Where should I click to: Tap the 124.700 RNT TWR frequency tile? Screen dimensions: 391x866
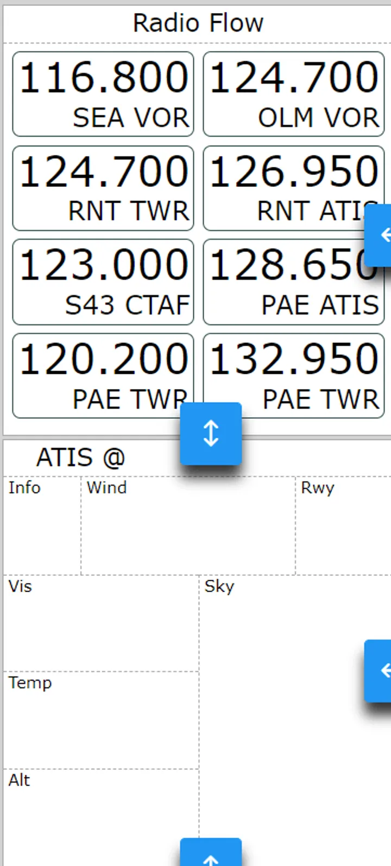(x=103, y=188)
